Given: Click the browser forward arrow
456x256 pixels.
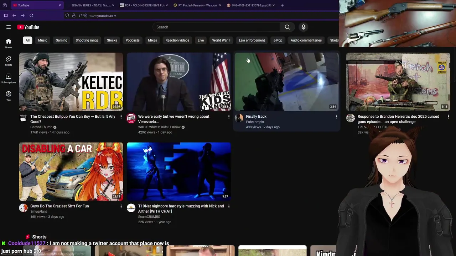Looking at the screenshot, I should click(x=23, y=16).
